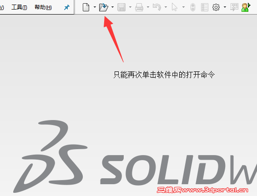The width and height of the screenshot is (257, 196).
Task: Click the Open file folder icon
Action: (104, 7)
